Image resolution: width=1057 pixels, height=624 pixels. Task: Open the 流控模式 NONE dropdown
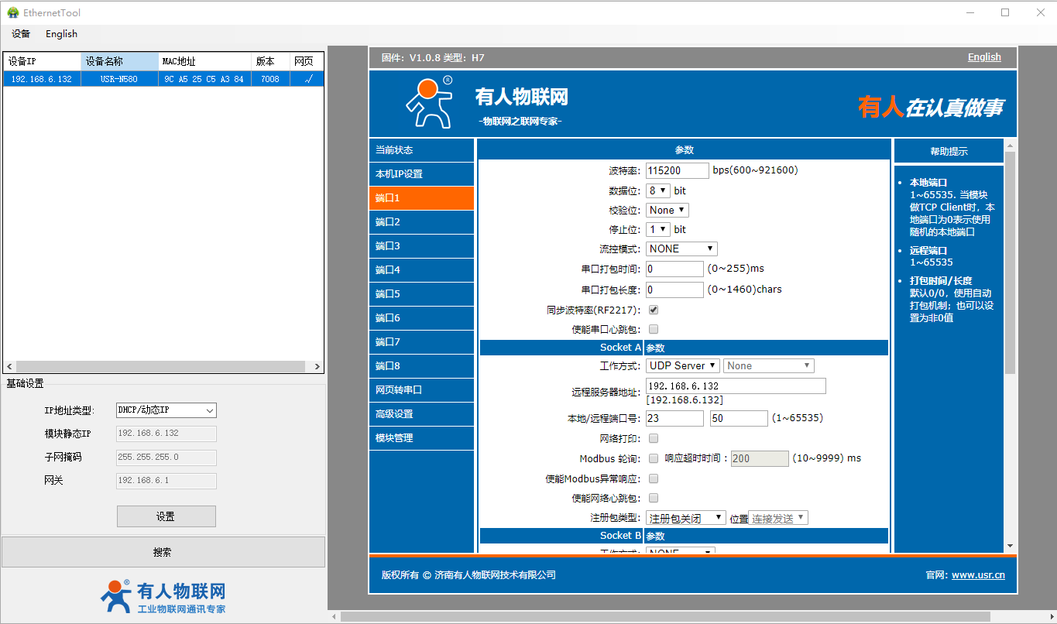point(681,249)
